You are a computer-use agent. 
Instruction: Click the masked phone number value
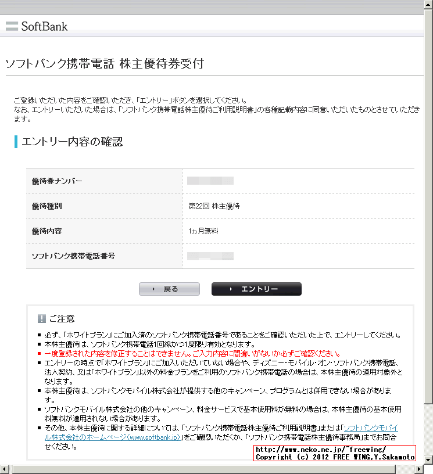click(x=210, y=256)
